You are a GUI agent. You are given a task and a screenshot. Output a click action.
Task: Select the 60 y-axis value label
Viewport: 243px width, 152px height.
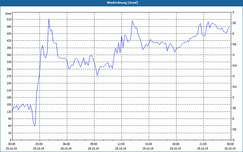tap(10, 126)
